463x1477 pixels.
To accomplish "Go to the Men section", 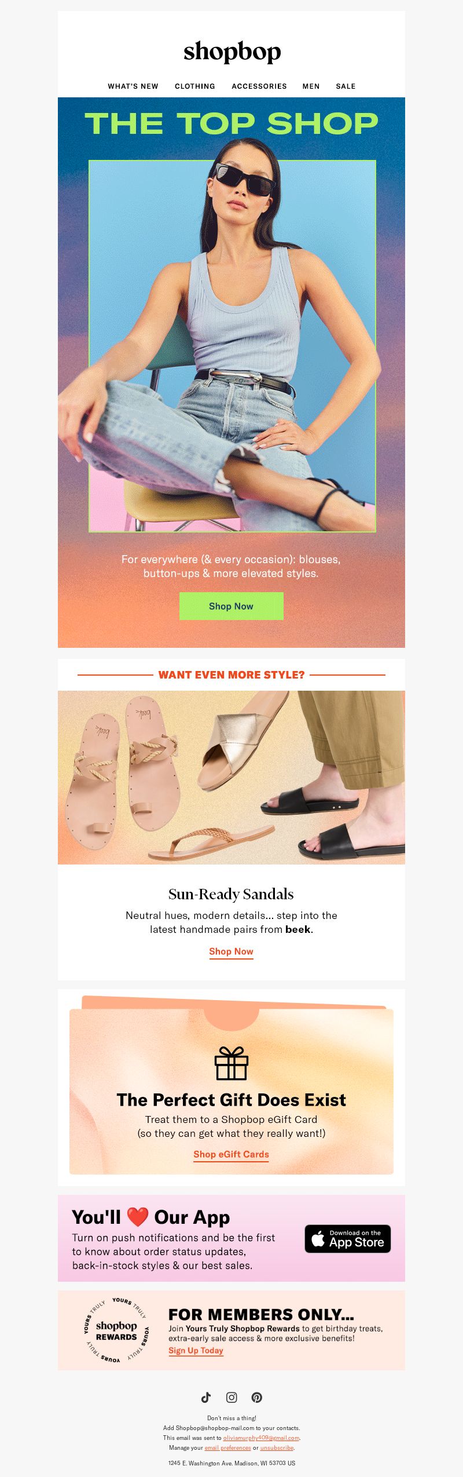I will 311,86.
